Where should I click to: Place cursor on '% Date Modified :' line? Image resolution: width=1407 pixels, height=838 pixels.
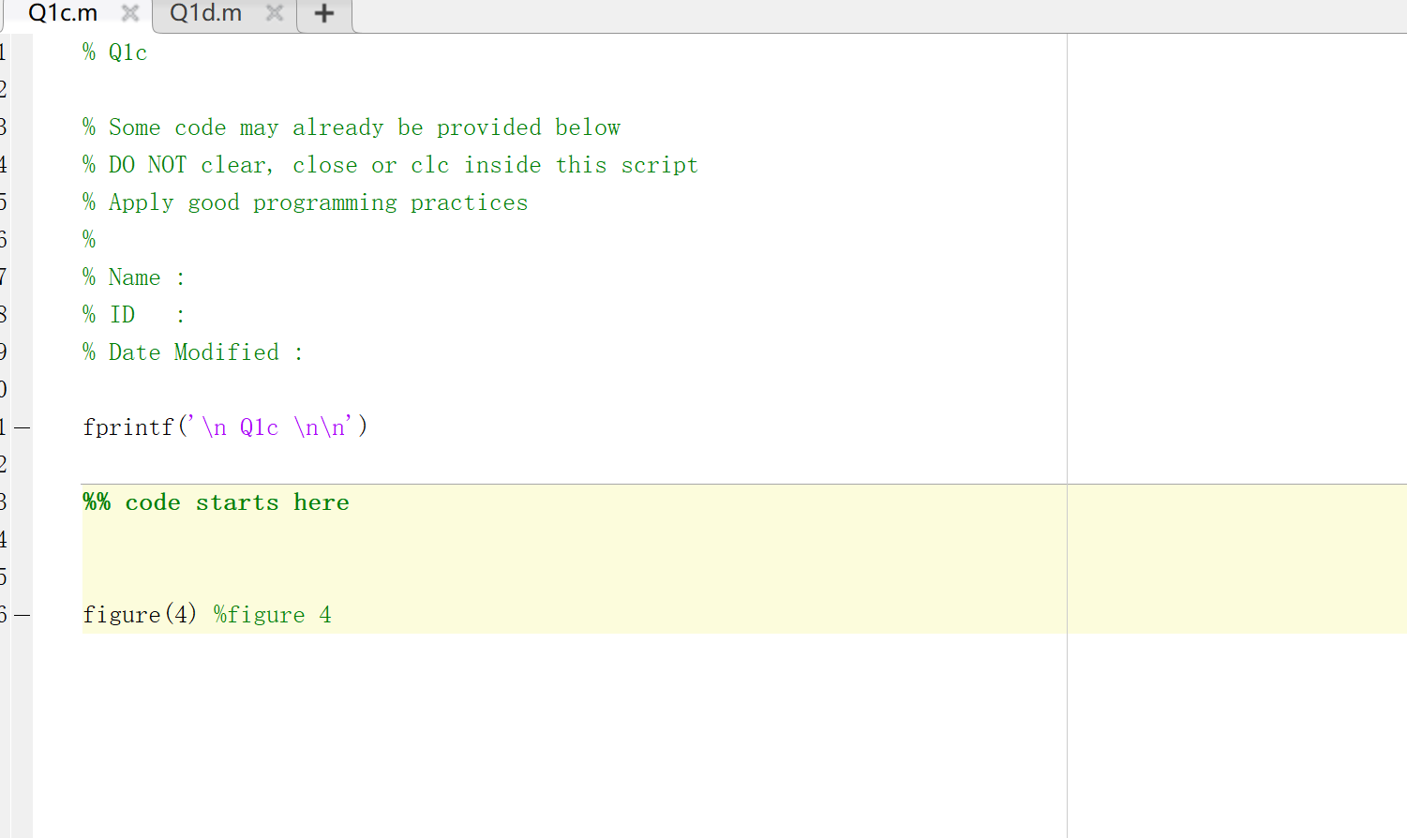[192, 352]
